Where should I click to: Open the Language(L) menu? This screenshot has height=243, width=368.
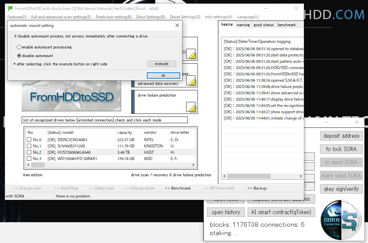click(x=248, y=17)
